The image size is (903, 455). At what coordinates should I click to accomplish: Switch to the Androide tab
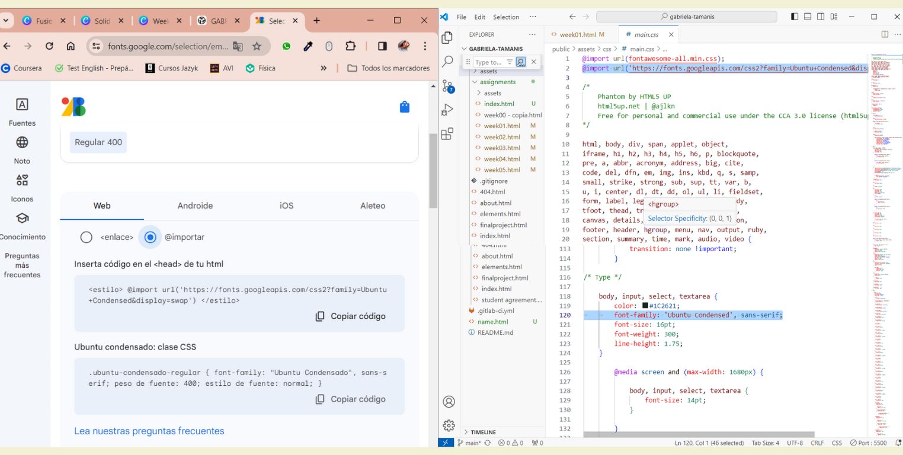coord(195,206)
